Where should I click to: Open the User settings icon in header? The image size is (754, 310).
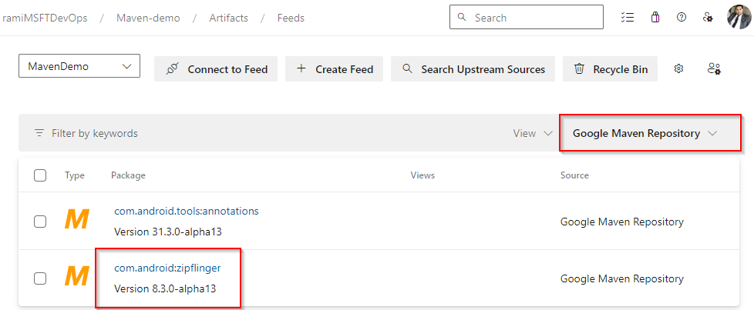707,17
